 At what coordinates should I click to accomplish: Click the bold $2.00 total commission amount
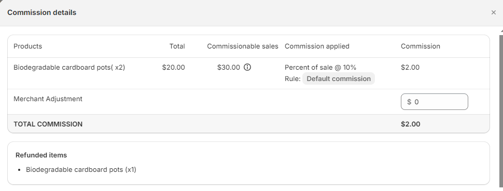point(410,124)
